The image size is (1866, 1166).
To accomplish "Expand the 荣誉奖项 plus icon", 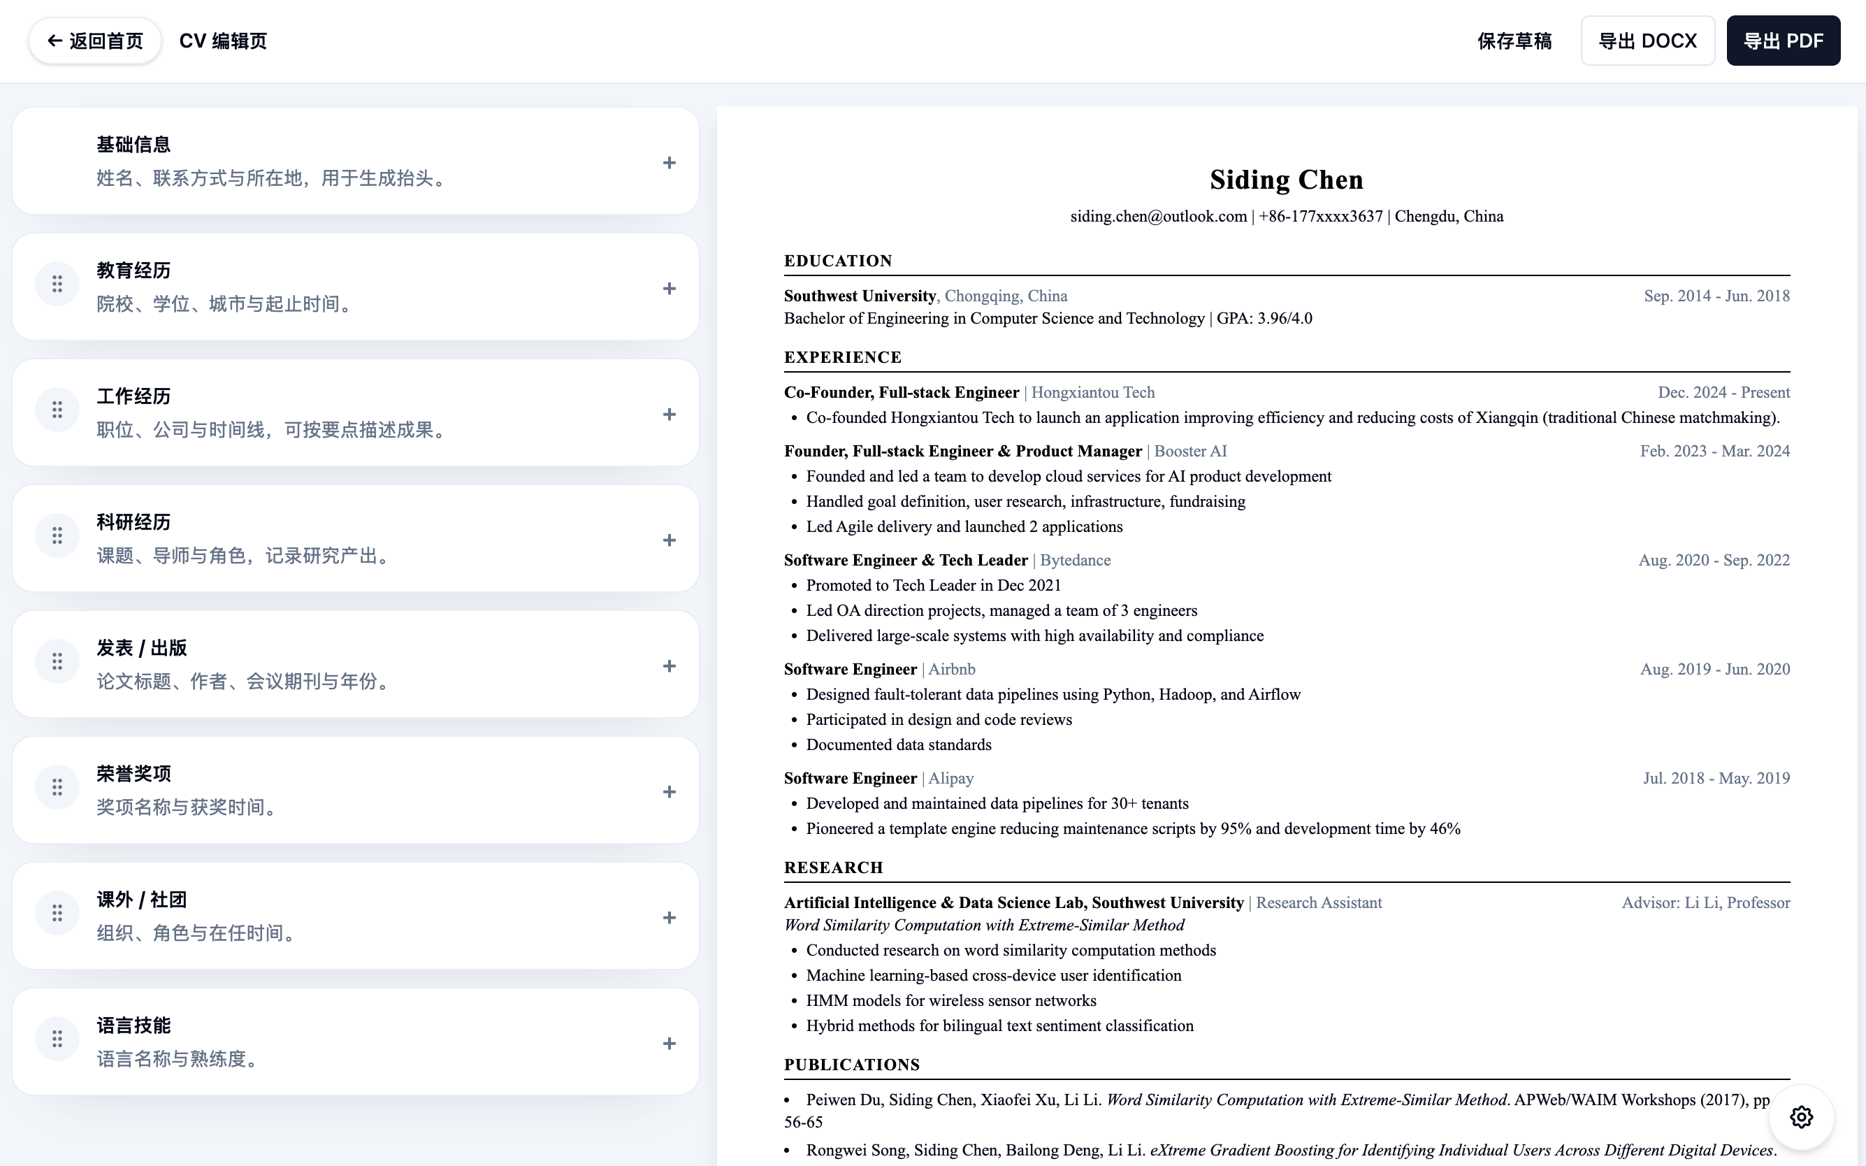I will (x=669, y=792).
